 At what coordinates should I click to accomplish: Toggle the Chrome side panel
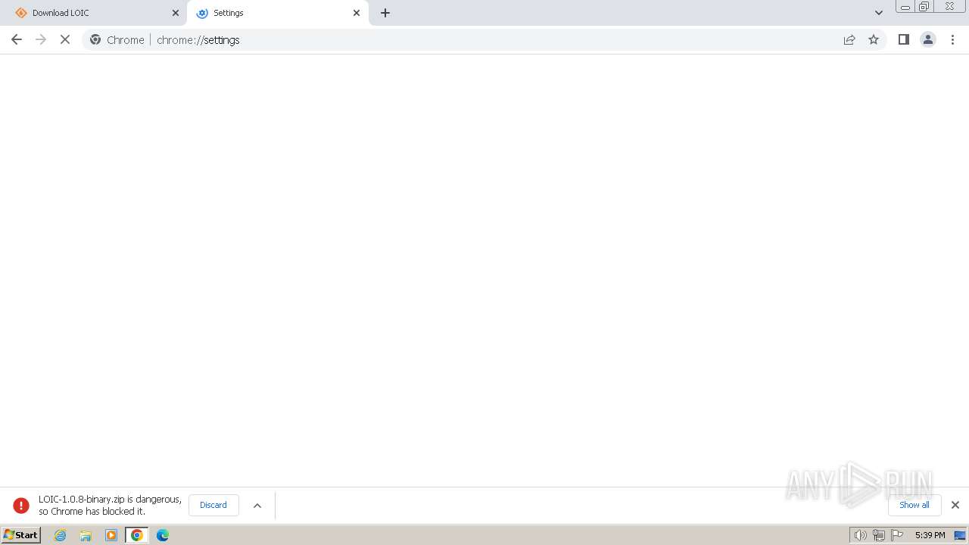tap(904, 40)
